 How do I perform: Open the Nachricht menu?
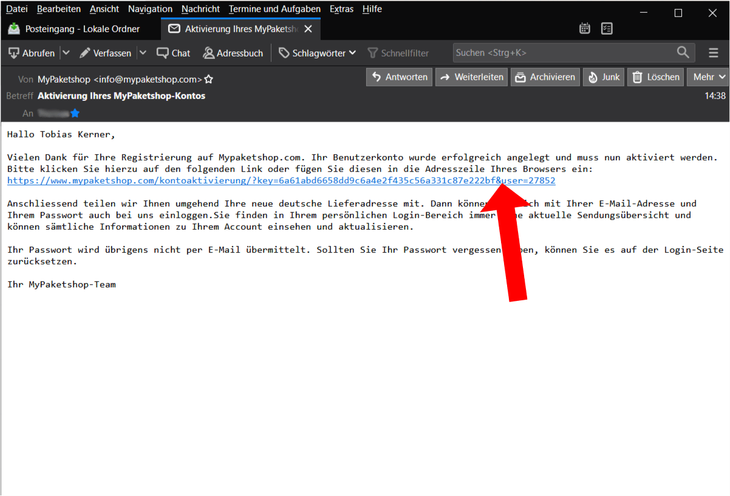(200, 9)
